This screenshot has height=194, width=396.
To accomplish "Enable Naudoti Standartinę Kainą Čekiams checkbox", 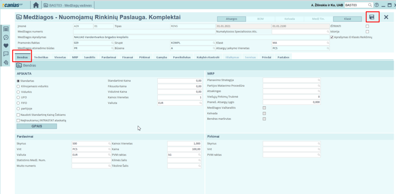I will point(18,115).
